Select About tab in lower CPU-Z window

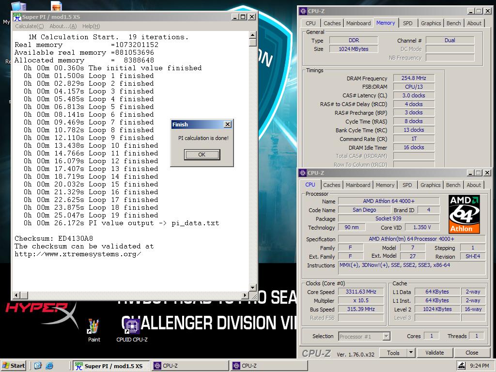pos(474,185)
